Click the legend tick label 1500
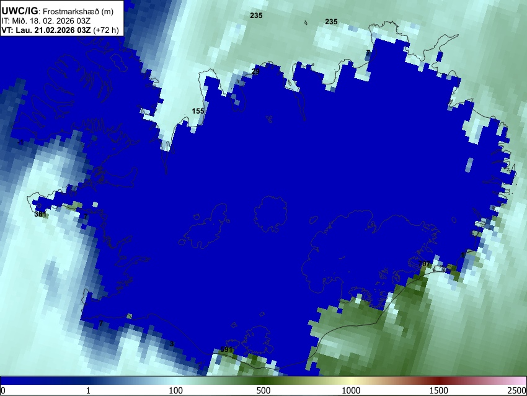The height and width of the screenshot is (396, 527). click(x=439, y=390)
